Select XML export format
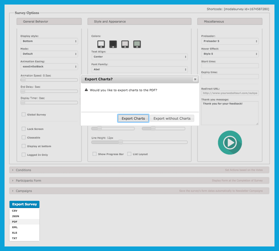The image size is (279, 251). tap(24, 227)
